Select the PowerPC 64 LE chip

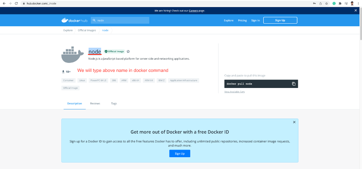click(98, 80)
